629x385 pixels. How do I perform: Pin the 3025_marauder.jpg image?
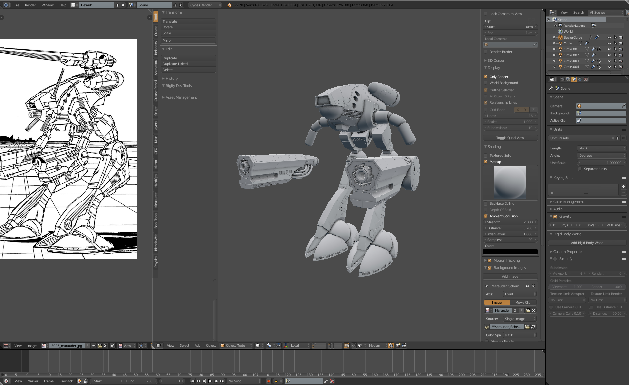[x=112, y=346]
